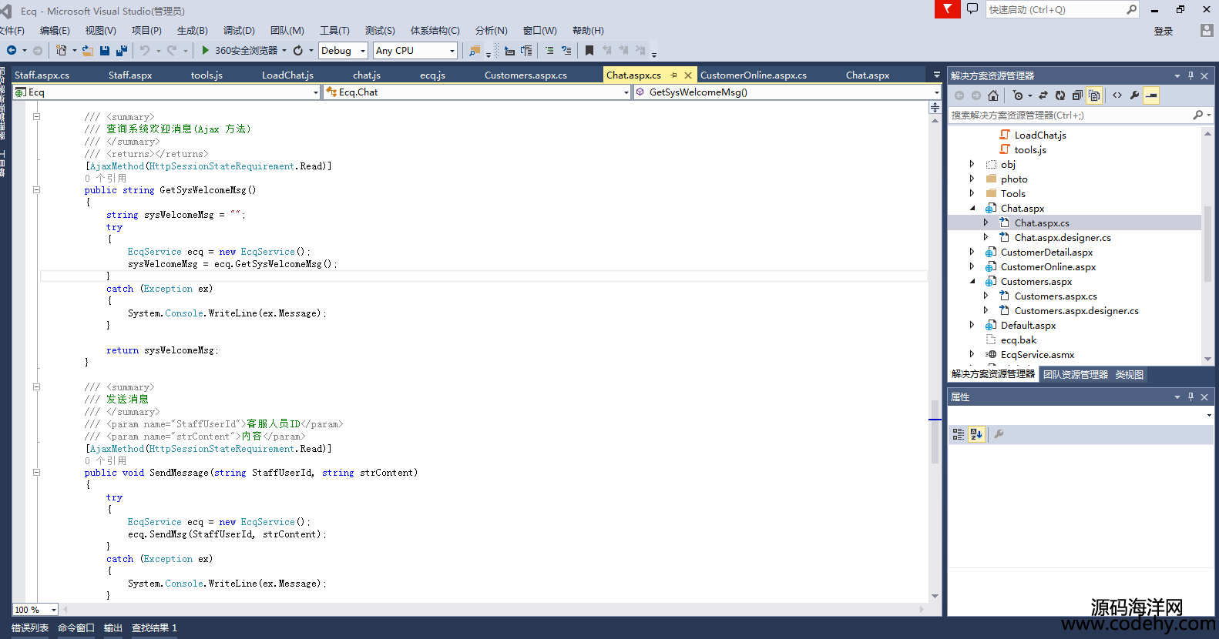Toggle Show All Files in Solution Explorer
Viewport: 1219px width, 639px height.
[x=1094, y=95]
